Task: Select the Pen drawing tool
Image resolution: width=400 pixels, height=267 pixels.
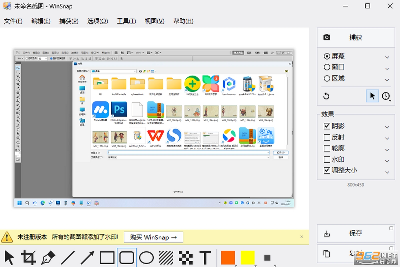Action: click(48, 258)
